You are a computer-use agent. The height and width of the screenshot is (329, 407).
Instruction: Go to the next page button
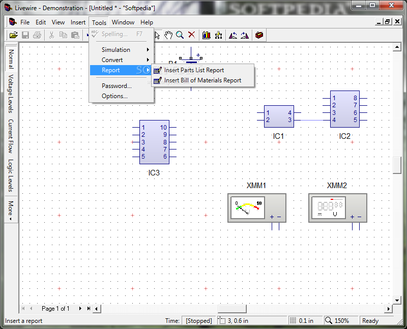pos(80,309)
